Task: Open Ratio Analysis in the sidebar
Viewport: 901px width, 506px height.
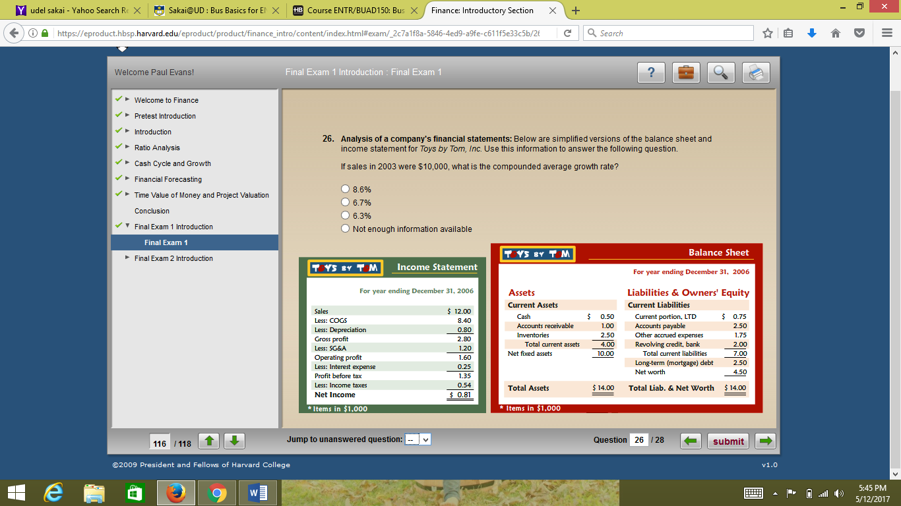Action: point(157,148)
